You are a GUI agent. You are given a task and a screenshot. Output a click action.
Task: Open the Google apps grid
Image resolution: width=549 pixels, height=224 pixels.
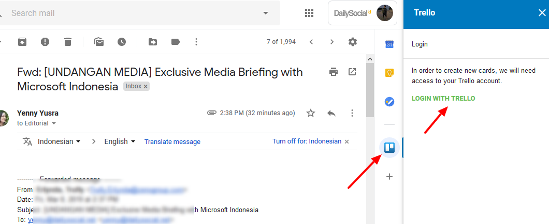[309, 13]
